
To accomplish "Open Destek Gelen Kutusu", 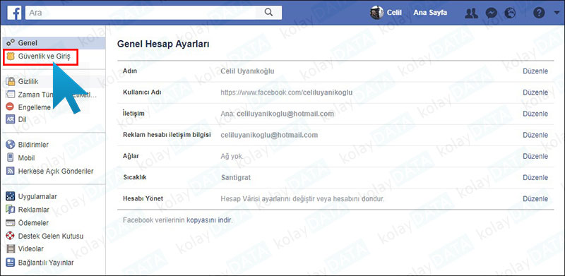I will point(51,236).
